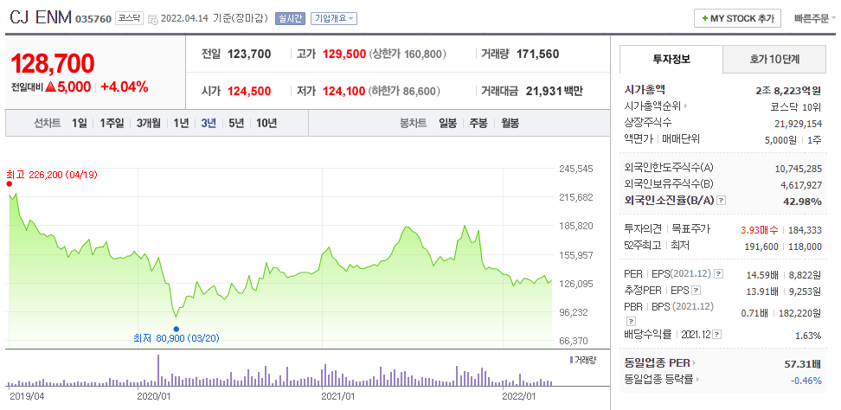Click the stock code 035760
This screenshot has width=841, height=410.
93,19
